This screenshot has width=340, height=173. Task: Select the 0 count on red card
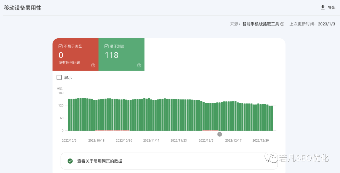click(61, 55)
